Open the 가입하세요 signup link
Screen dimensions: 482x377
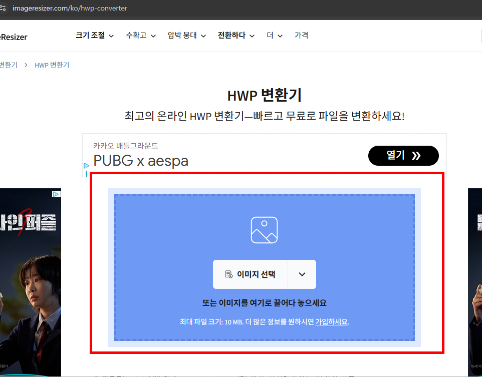[331, 322]
